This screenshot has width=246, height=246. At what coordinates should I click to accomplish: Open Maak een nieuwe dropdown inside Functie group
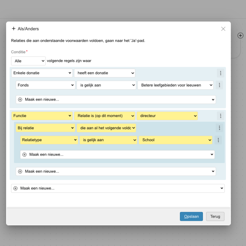pos(116,171)
